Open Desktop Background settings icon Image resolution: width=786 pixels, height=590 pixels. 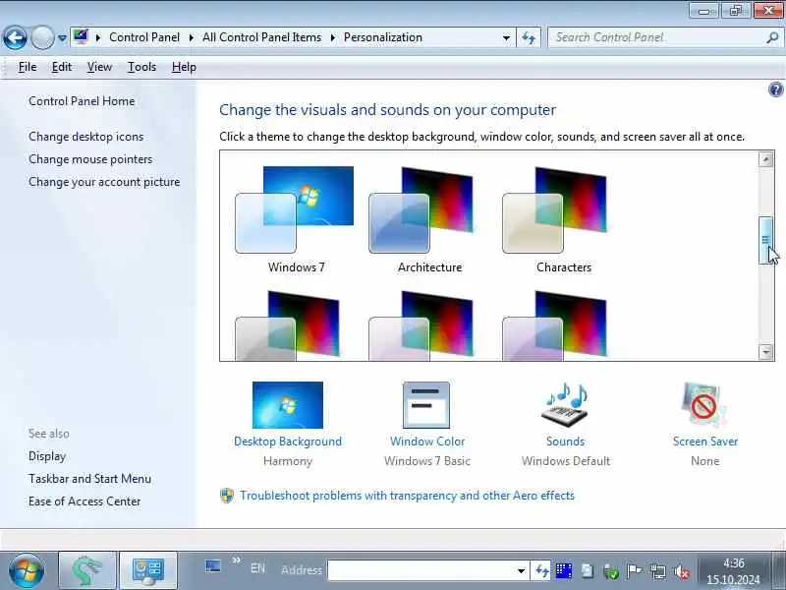pos(288,405)
